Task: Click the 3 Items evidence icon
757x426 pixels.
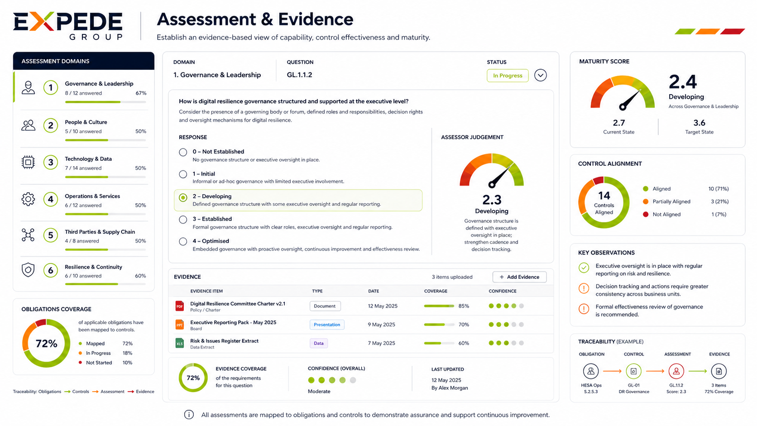Action: tap(719, 371)
